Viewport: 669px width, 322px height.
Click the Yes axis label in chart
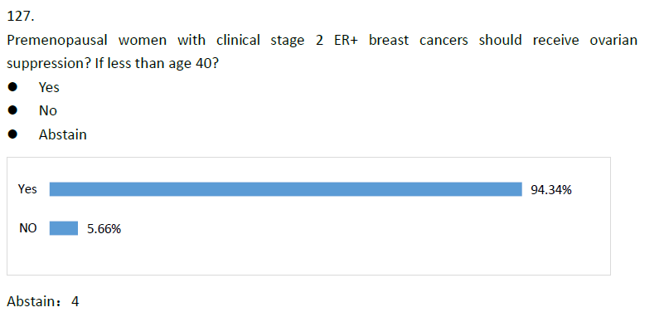click(x=27, y=189)
